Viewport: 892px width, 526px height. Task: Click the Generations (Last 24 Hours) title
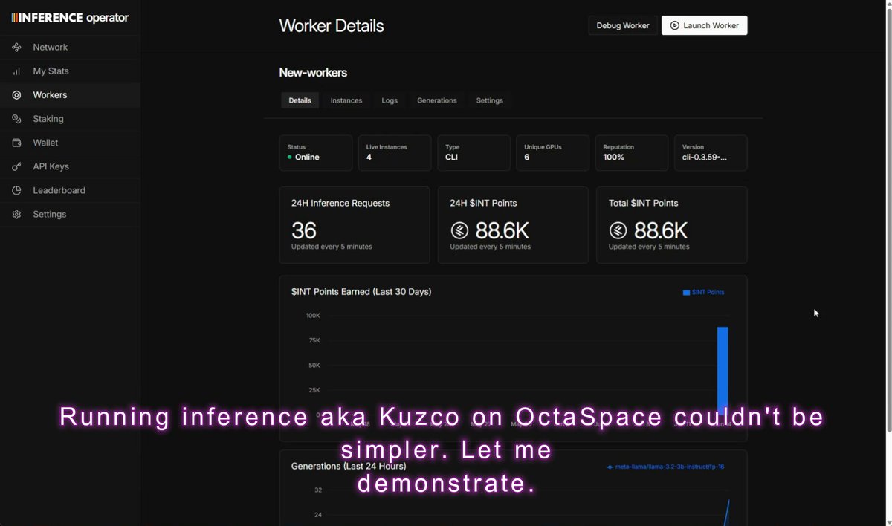pos(349,467)
